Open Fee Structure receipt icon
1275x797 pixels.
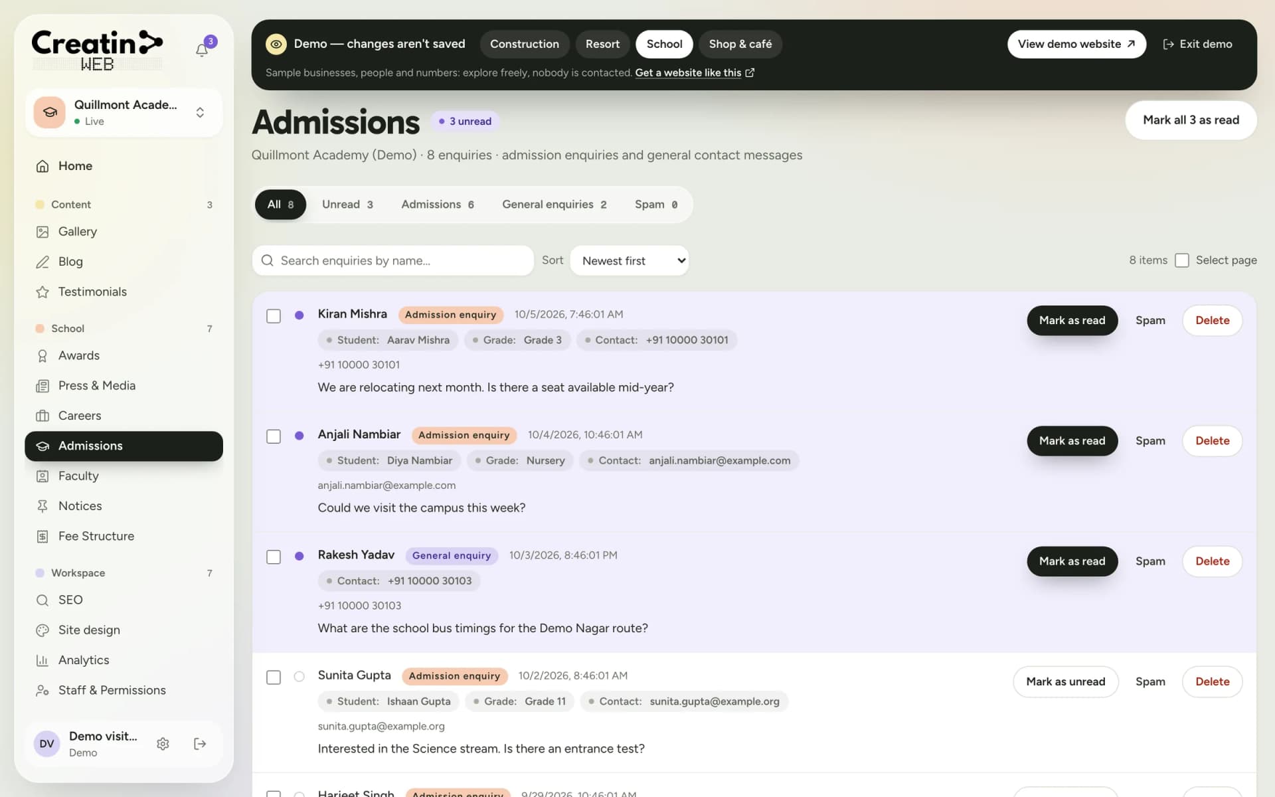pyautogui.click(x=42, y=536)
